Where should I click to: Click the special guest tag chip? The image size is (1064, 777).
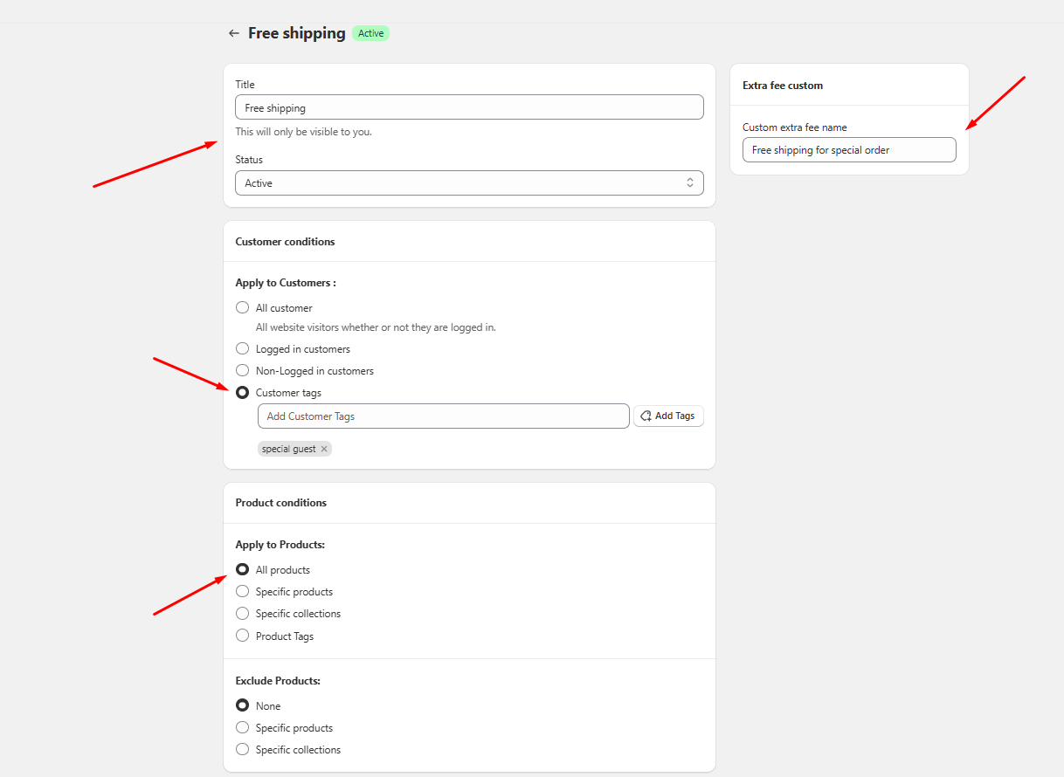click(x=288, y=449)
